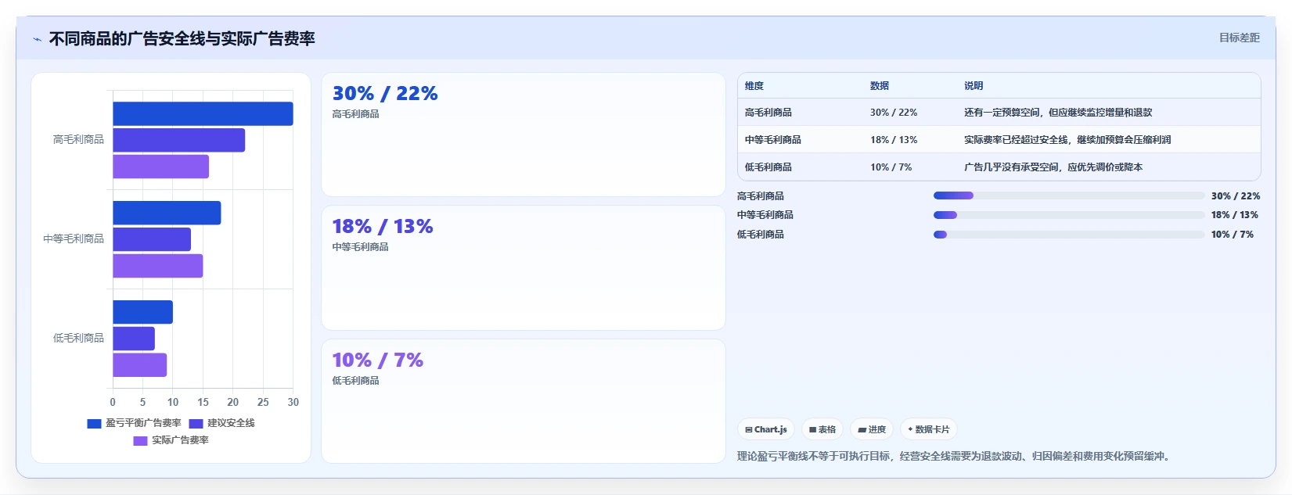Click the dark blue top bar for 中等毛利商品 in the chart
The width and height of the screenshot is (1292, 495).
167,213
